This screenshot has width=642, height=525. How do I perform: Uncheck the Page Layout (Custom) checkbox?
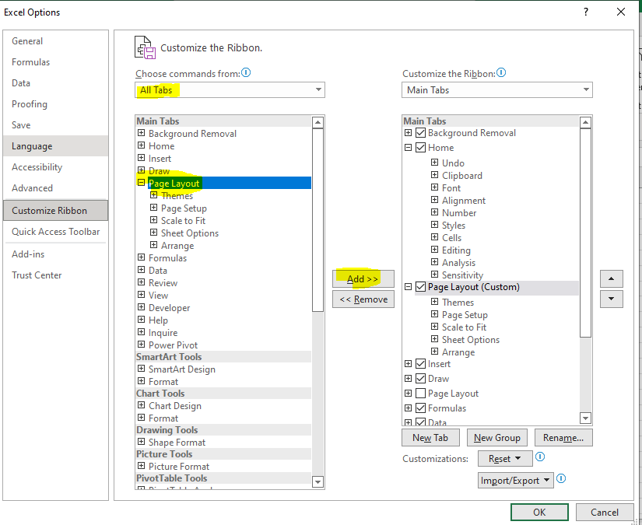(x=420, y=287)
